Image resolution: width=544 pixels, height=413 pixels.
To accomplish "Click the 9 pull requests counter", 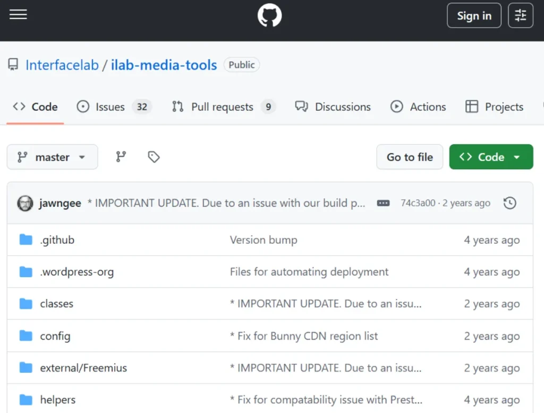I will 268,107.
